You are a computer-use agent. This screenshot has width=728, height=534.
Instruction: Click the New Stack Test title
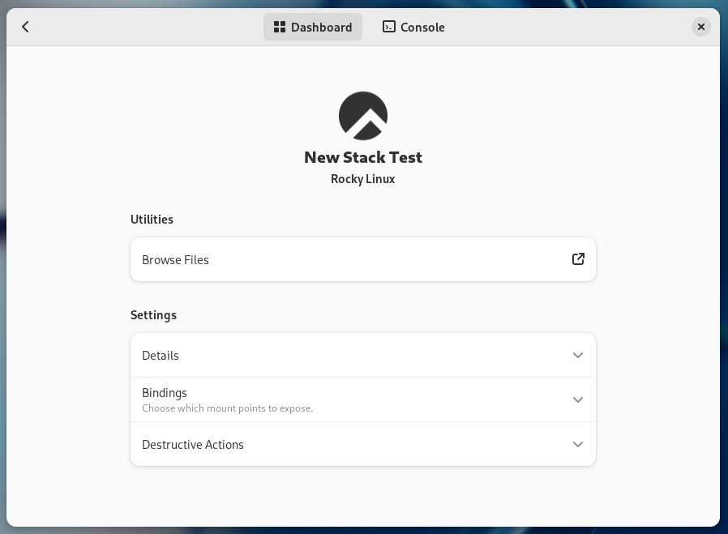[363, 157]
